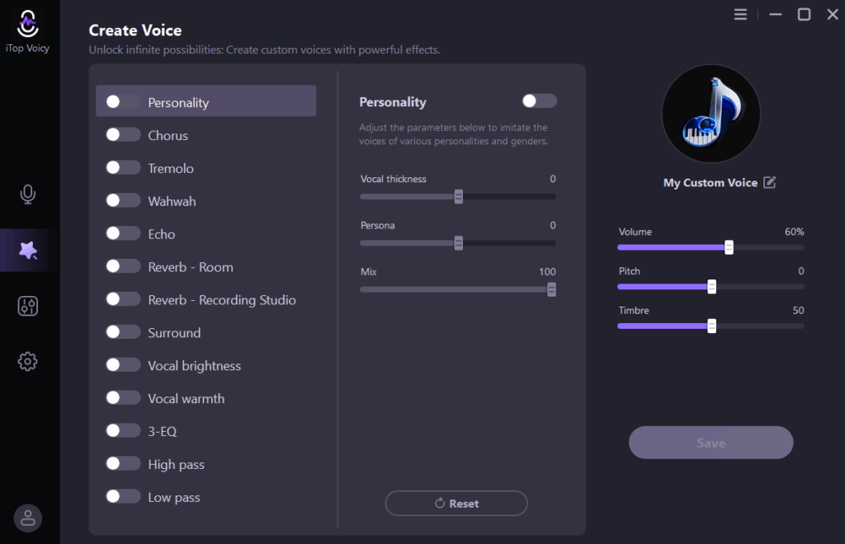Viewport: 845px width, 544px height.
Task: Click the user account avatar icon
Action: pos(28,518)
